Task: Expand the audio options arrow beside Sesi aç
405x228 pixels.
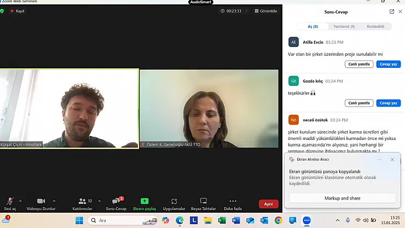Action: pos(20,201)
